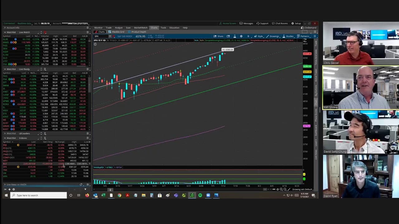Open Google Chrome from the taskbar

coord(119,195)
